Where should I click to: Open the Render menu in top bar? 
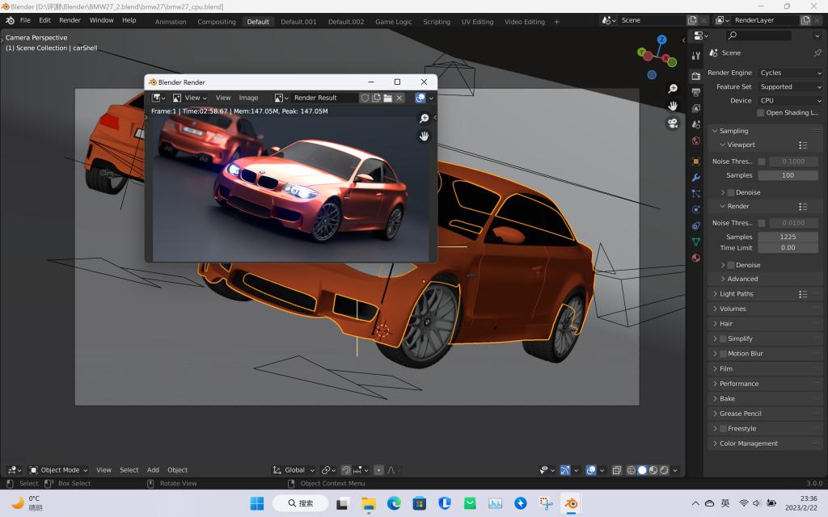tap(70, 20)
